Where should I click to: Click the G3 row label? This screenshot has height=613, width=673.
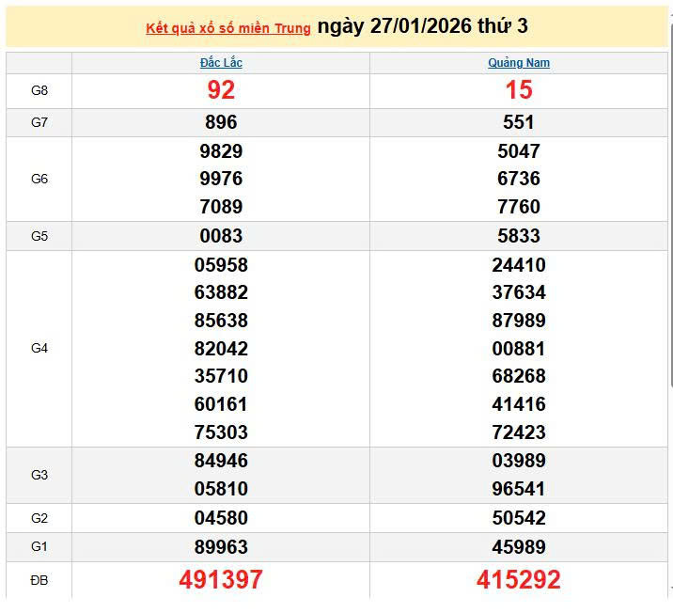tap(39, 475)
